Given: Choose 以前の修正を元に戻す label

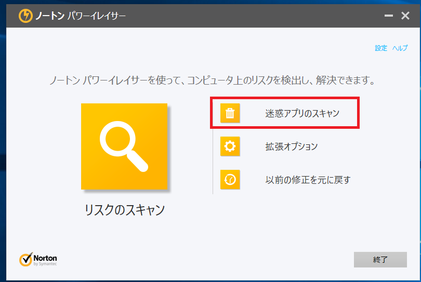Looking at the screenshot, I should [308, 180].
